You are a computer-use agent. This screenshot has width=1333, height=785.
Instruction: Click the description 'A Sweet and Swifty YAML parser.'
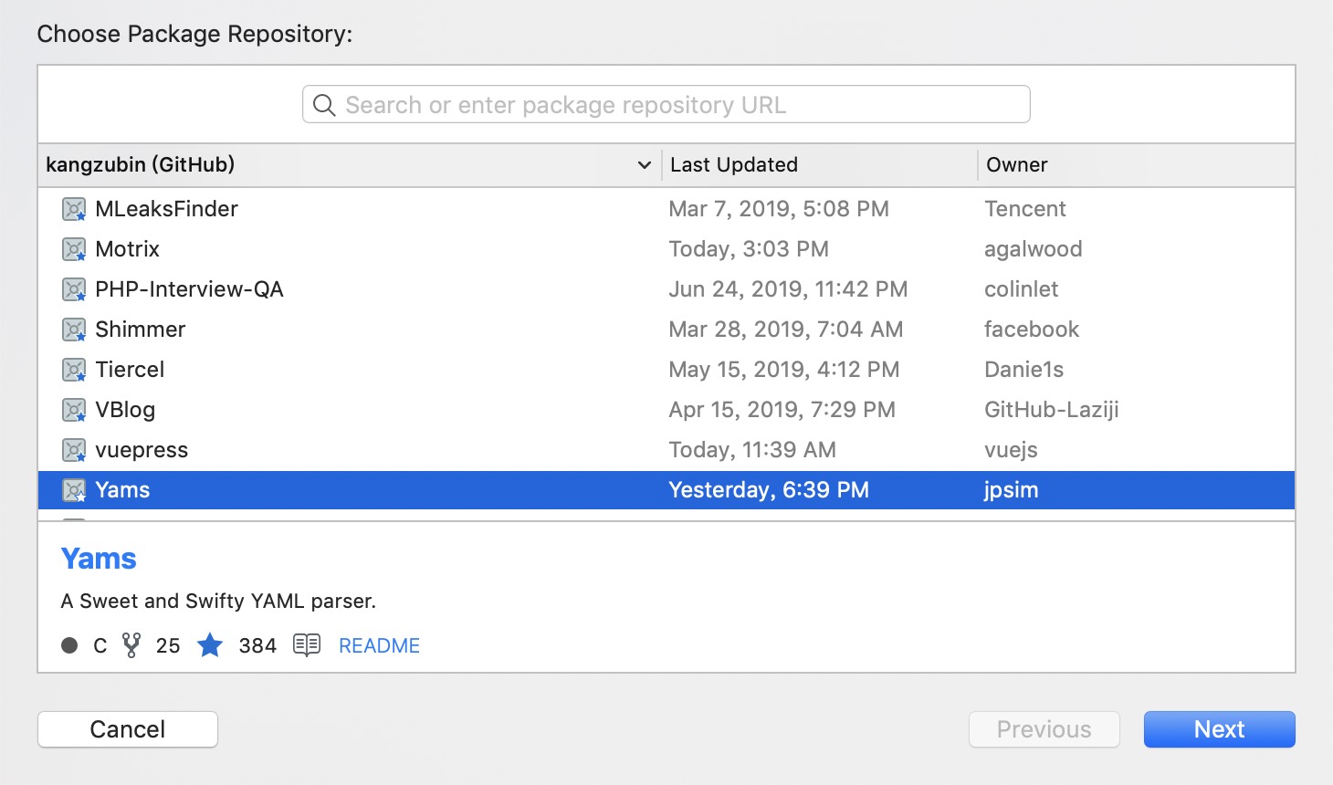[218, 601]
